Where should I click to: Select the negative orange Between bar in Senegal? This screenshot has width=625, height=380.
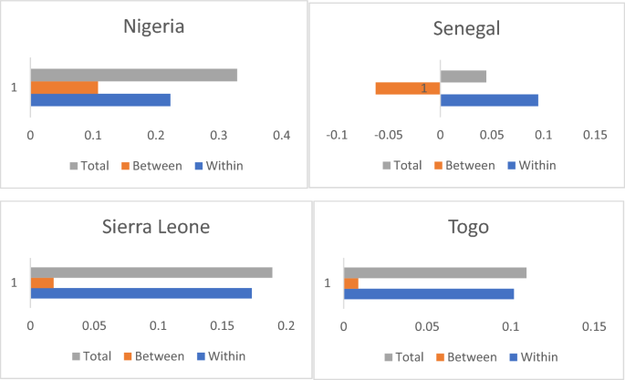pos(407,88)
